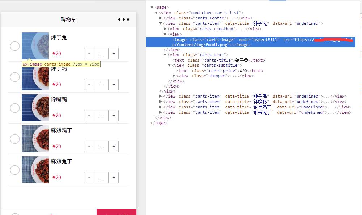
Task: Open the three-dot menu in header
Action: 123,19
